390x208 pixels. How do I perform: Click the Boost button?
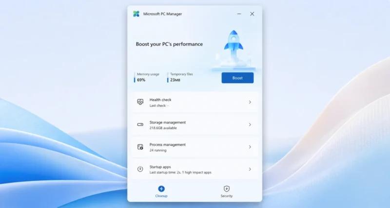tap(237, 78)
